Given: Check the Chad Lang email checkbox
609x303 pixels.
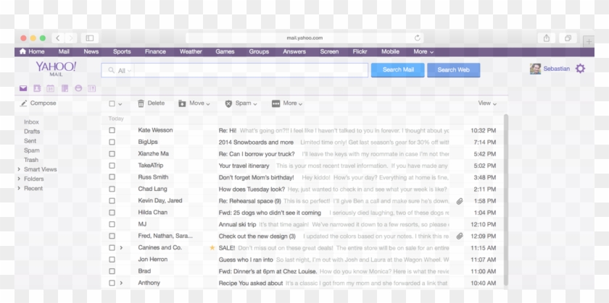Looking at the screenshot, I should pos(112,189).
